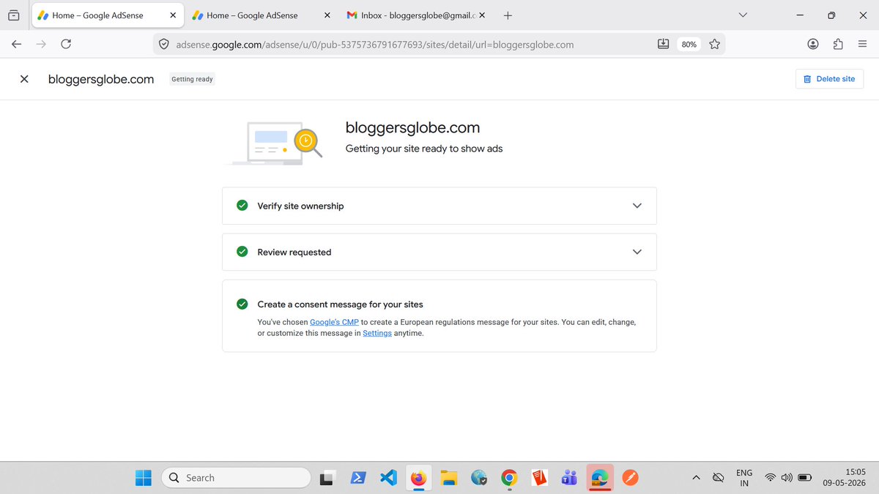Open the Wi-Fi network tray icon

point(770,478)
